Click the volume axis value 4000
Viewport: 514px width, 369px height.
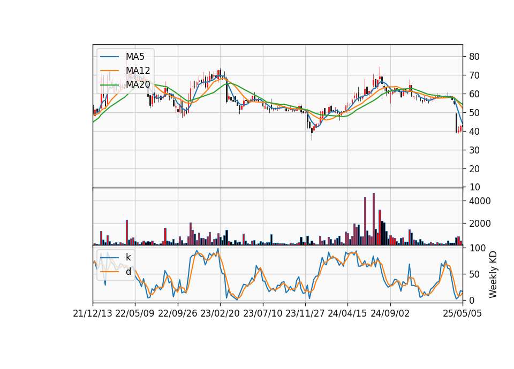coord(480,201)
